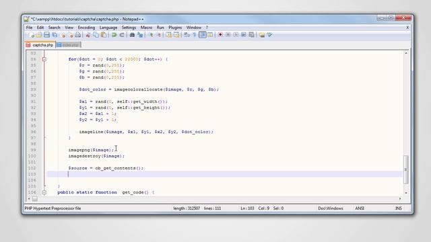Open the View menu
The image size is (431, 242).
tap(69, 28)
